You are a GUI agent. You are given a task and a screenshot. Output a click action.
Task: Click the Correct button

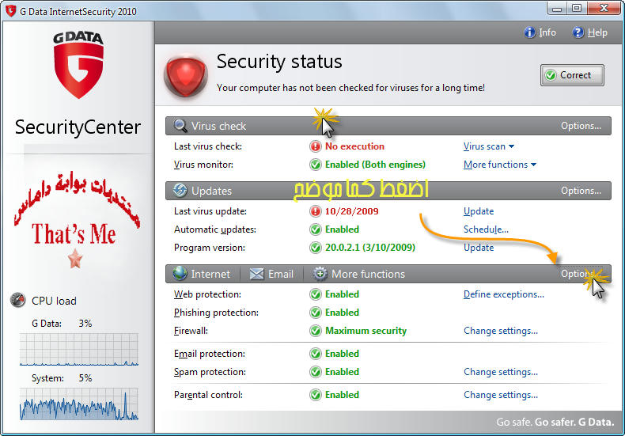[x=572, y=75]
